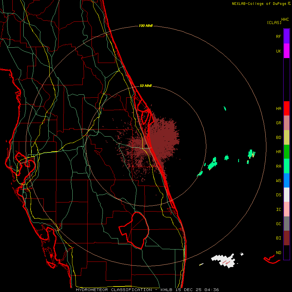Click the BI dark red legend swatch
The width and height of the screenshot is (292, 292).
(x=286, y=238)
